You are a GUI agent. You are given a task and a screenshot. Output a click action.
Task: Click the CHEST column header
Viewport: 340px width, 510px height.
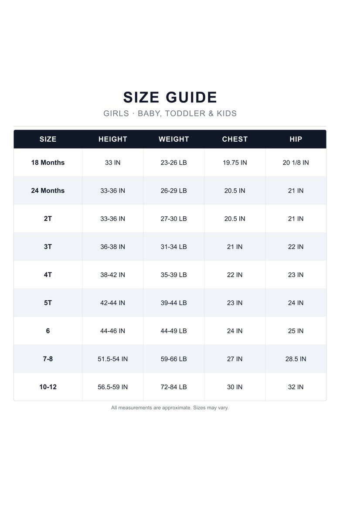(x=235, y=139)
